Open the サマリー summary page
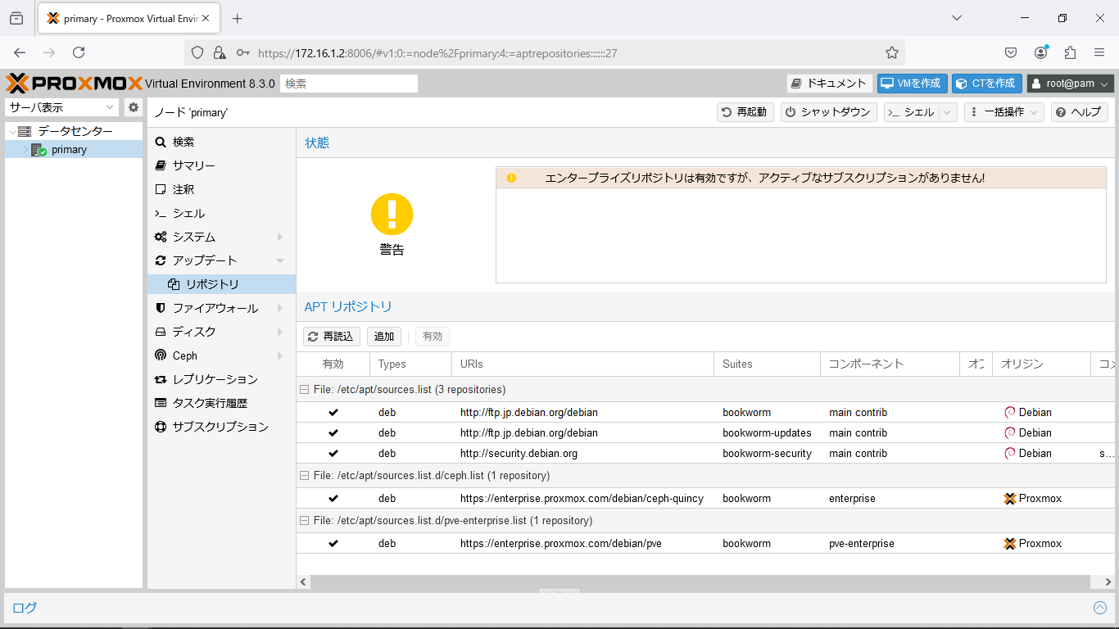 (221, 165)
